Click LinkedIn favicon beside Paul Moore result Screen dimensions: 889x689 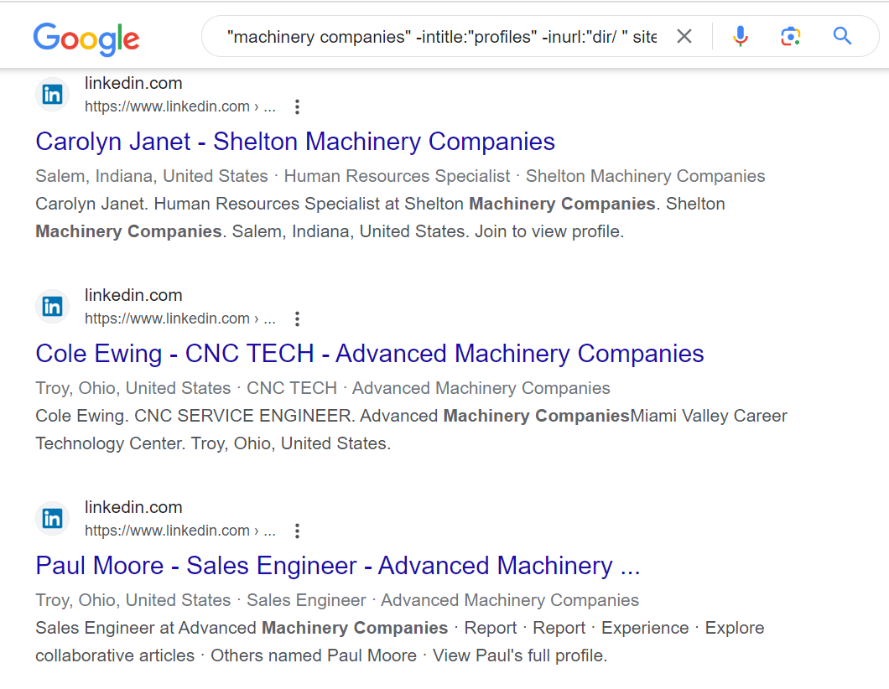[52, 519]
